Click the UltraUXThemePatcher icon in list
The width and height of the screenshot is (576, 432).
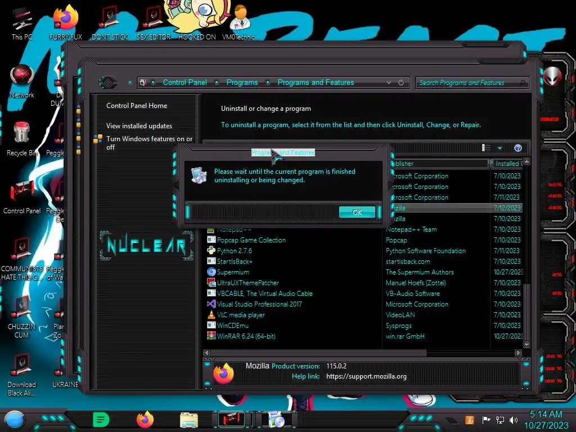(x=211, y=282)
